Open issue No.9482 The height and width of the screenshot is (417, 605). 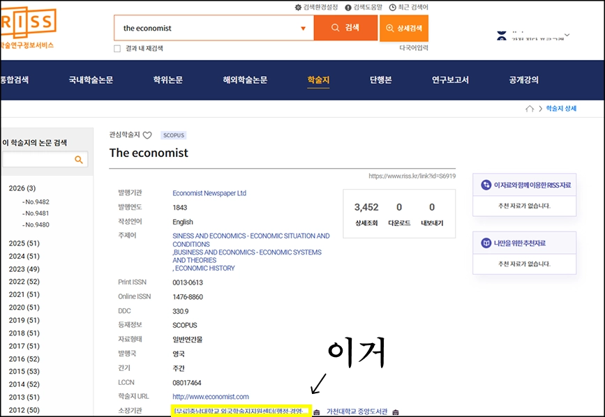point(36,202)
